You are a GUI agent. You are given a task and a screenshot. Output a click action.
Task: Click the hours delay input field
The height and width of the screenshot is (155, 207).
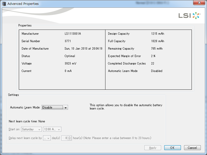pyautogui.click(x=65, y=138)
